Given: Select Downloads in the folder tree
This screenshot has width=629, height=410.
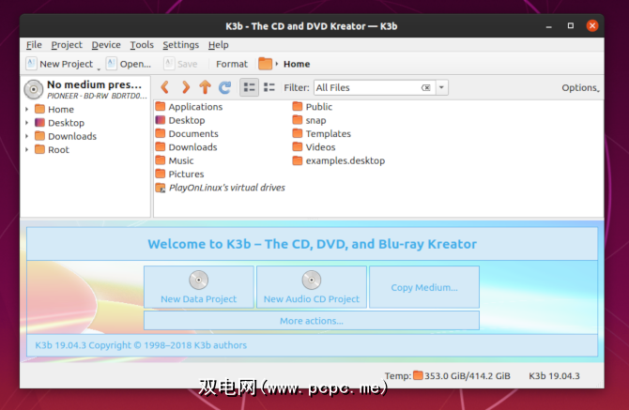Looking at the screenshot, I should coord(72,136).
